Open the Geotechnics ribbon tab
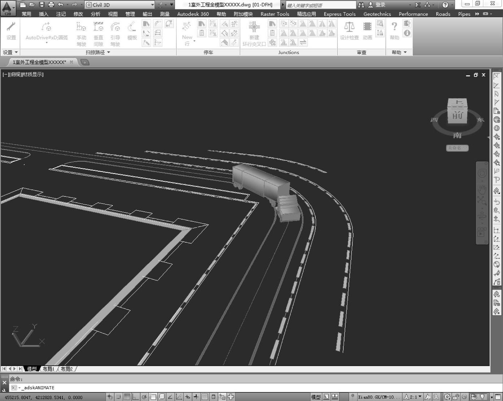 pos(377,14)
